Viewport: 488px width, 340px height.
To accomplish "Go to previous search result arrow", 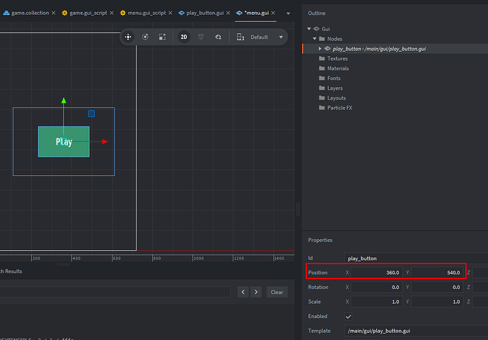I will 243,292.
